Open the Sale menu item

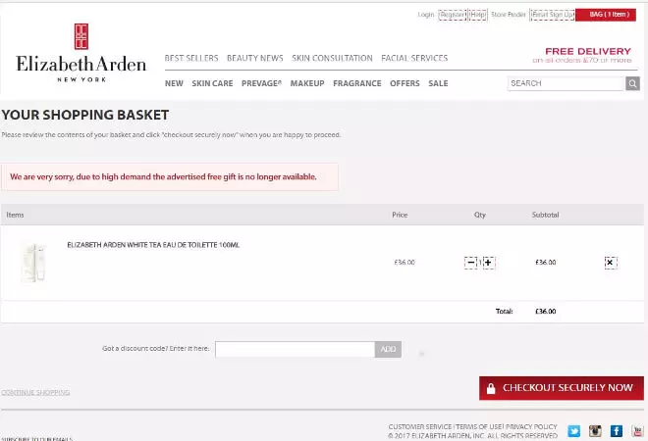pos(438,83)
